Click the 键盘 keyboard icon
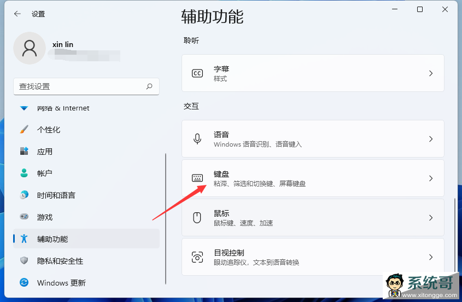462x302 pixels. click(x=197, y=178)
